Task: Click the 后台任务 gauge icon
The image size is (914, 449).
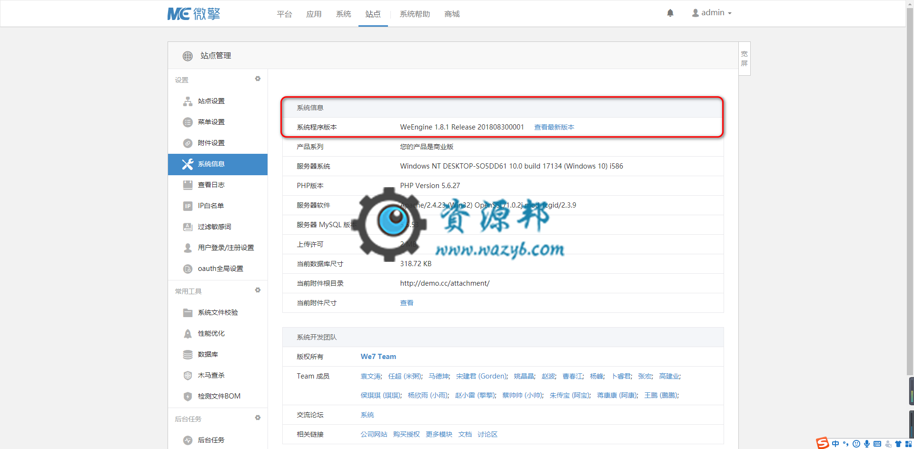Action: click(x=188, y=440)
